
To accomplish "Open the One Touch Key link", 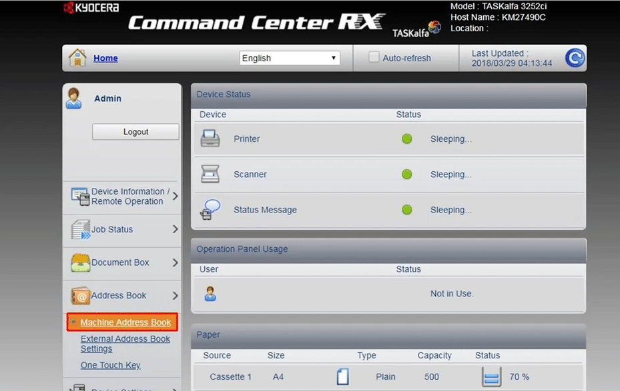I will 110,365.
